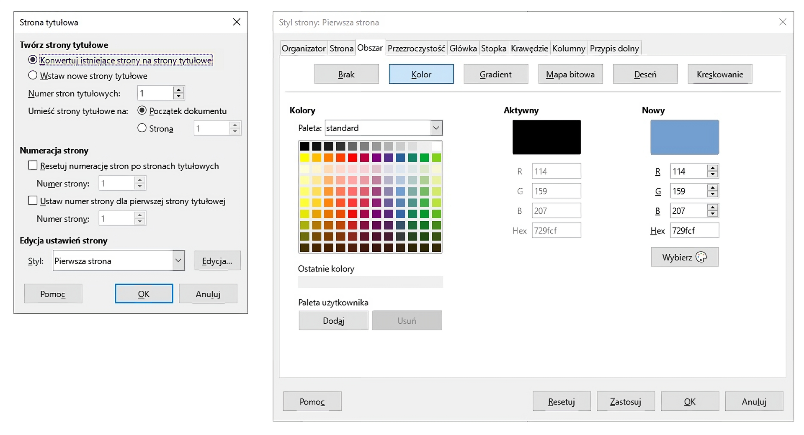Click the Nowy B input field
Viewport: 804px width, 435px height.
coord(688,211)
